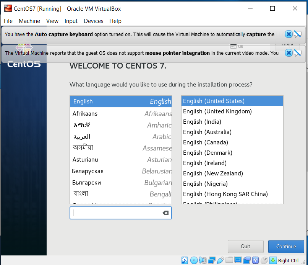Click the Continue button
This screenshot has width=308, height=265.
(286, 246)
